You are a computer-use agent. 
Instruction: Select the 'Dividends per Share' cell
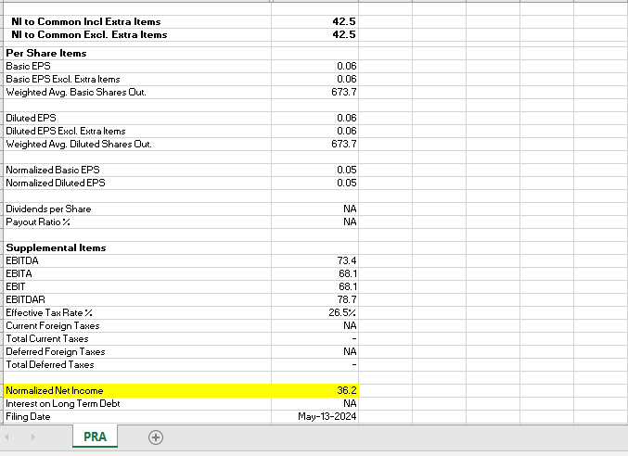click(137, 209)
